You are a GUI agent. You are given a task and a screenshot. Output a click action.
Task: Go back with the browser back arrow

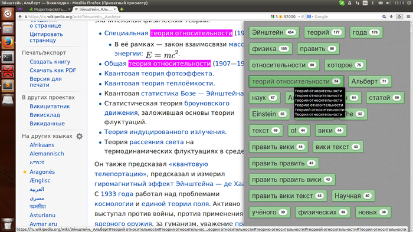20,16
